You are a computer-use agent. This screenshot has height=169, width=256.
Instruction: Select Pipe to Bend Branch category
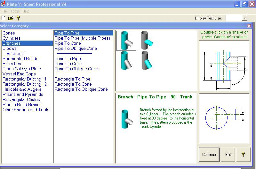click(27, 105)
